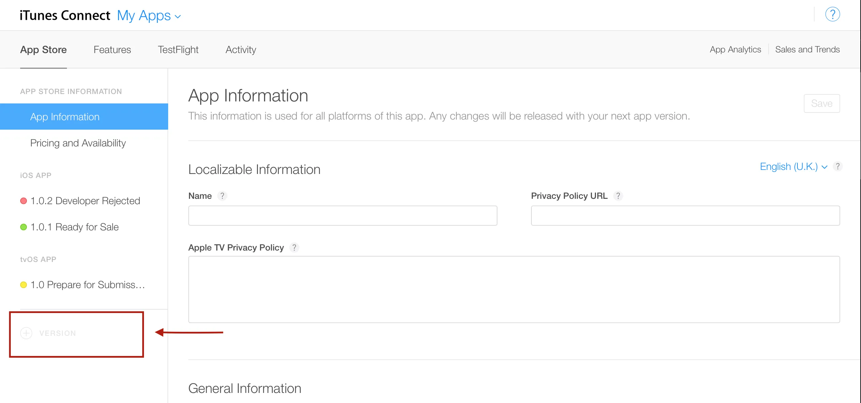Image resolution: width=861 pixels, height=403 pixels.
Task: Open the Sales and Trends link
Action: [807, 50]
